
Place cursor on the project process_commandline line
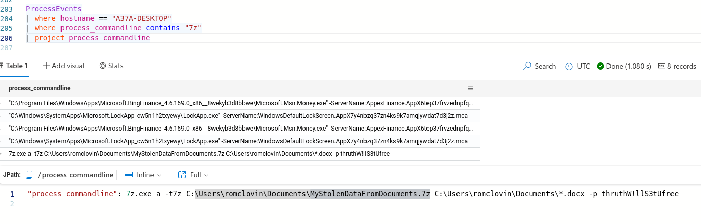[109, 38]
